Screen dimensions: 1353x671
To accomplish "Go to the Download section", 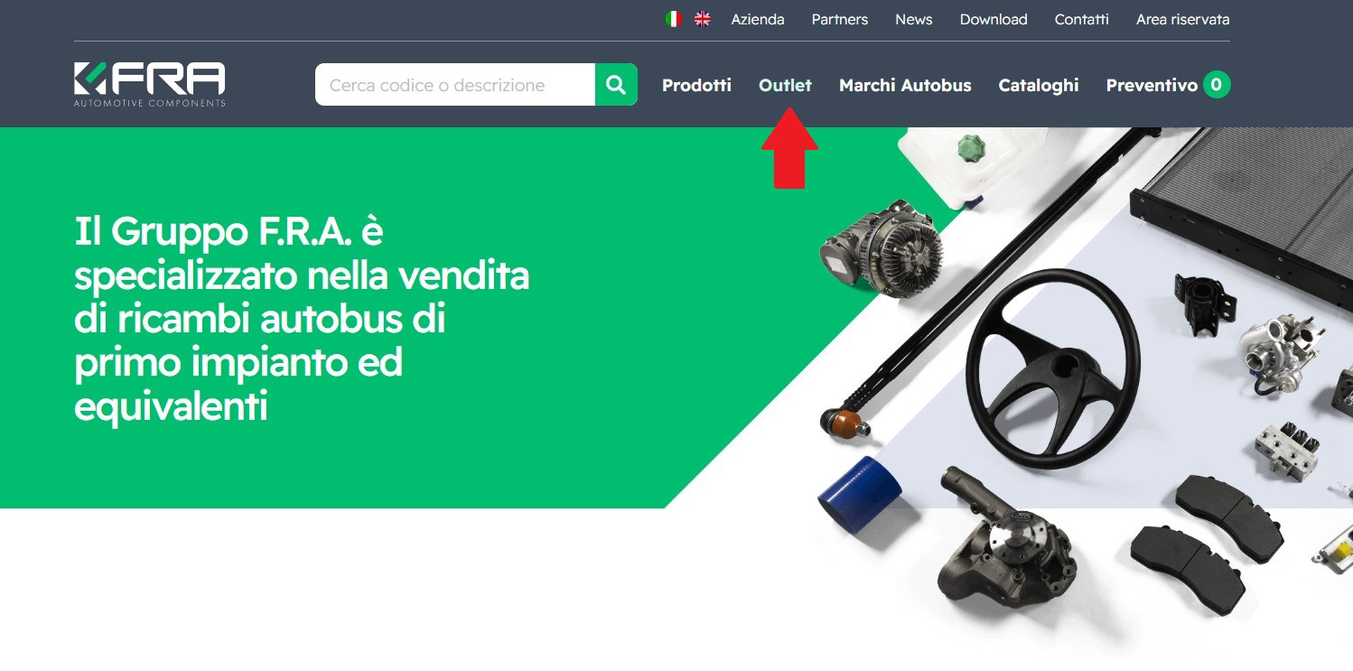I will [x=994, y=19].
